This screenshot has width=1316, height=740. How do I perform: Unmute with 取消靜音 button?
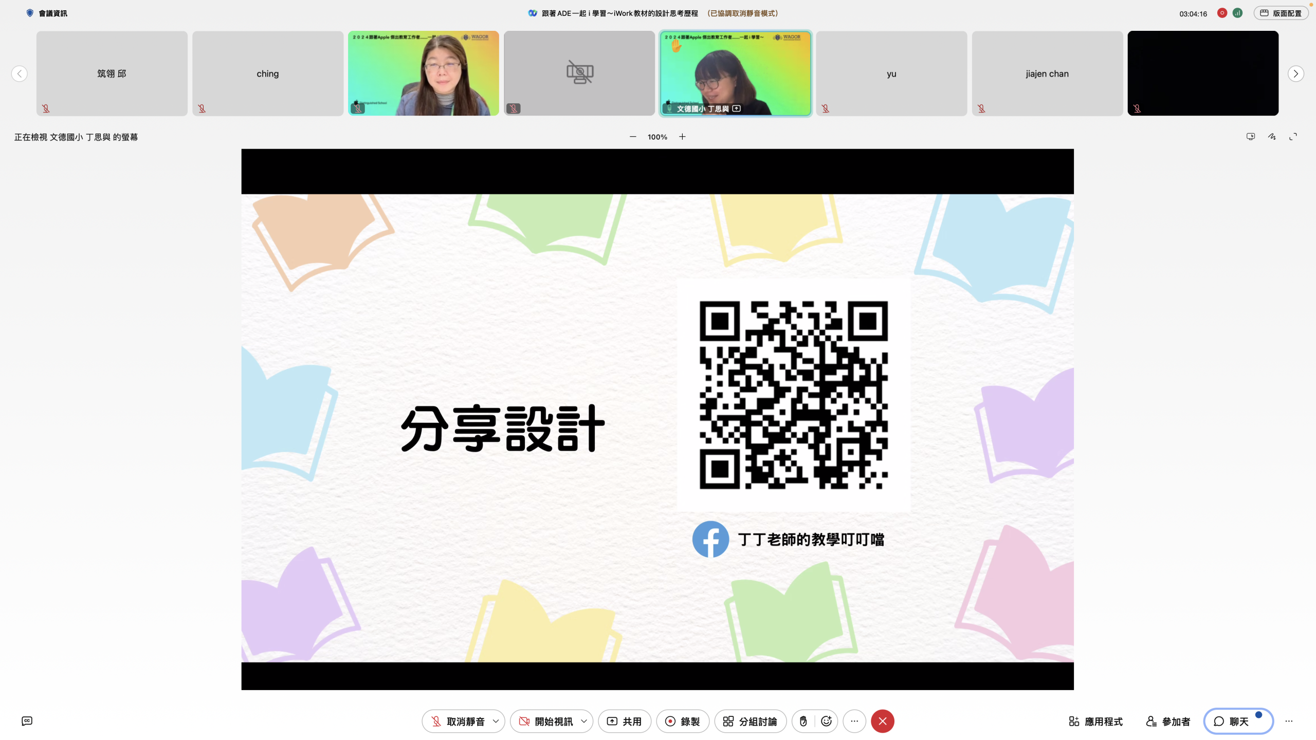tap(458, 721)
